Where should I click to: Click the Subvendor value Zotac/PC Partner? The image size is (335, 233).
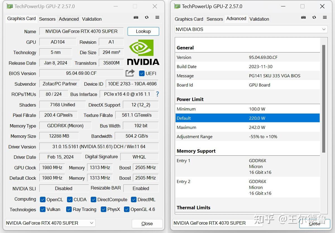click(x=60, y=84)
